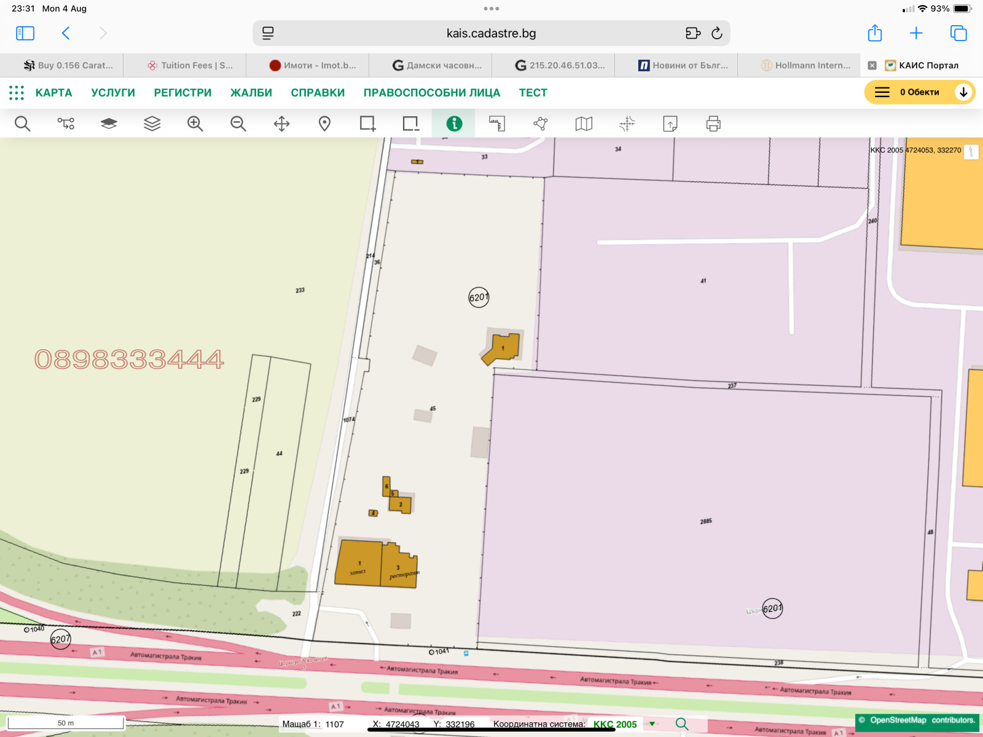Click the location pin marker tool

(324, 124)
